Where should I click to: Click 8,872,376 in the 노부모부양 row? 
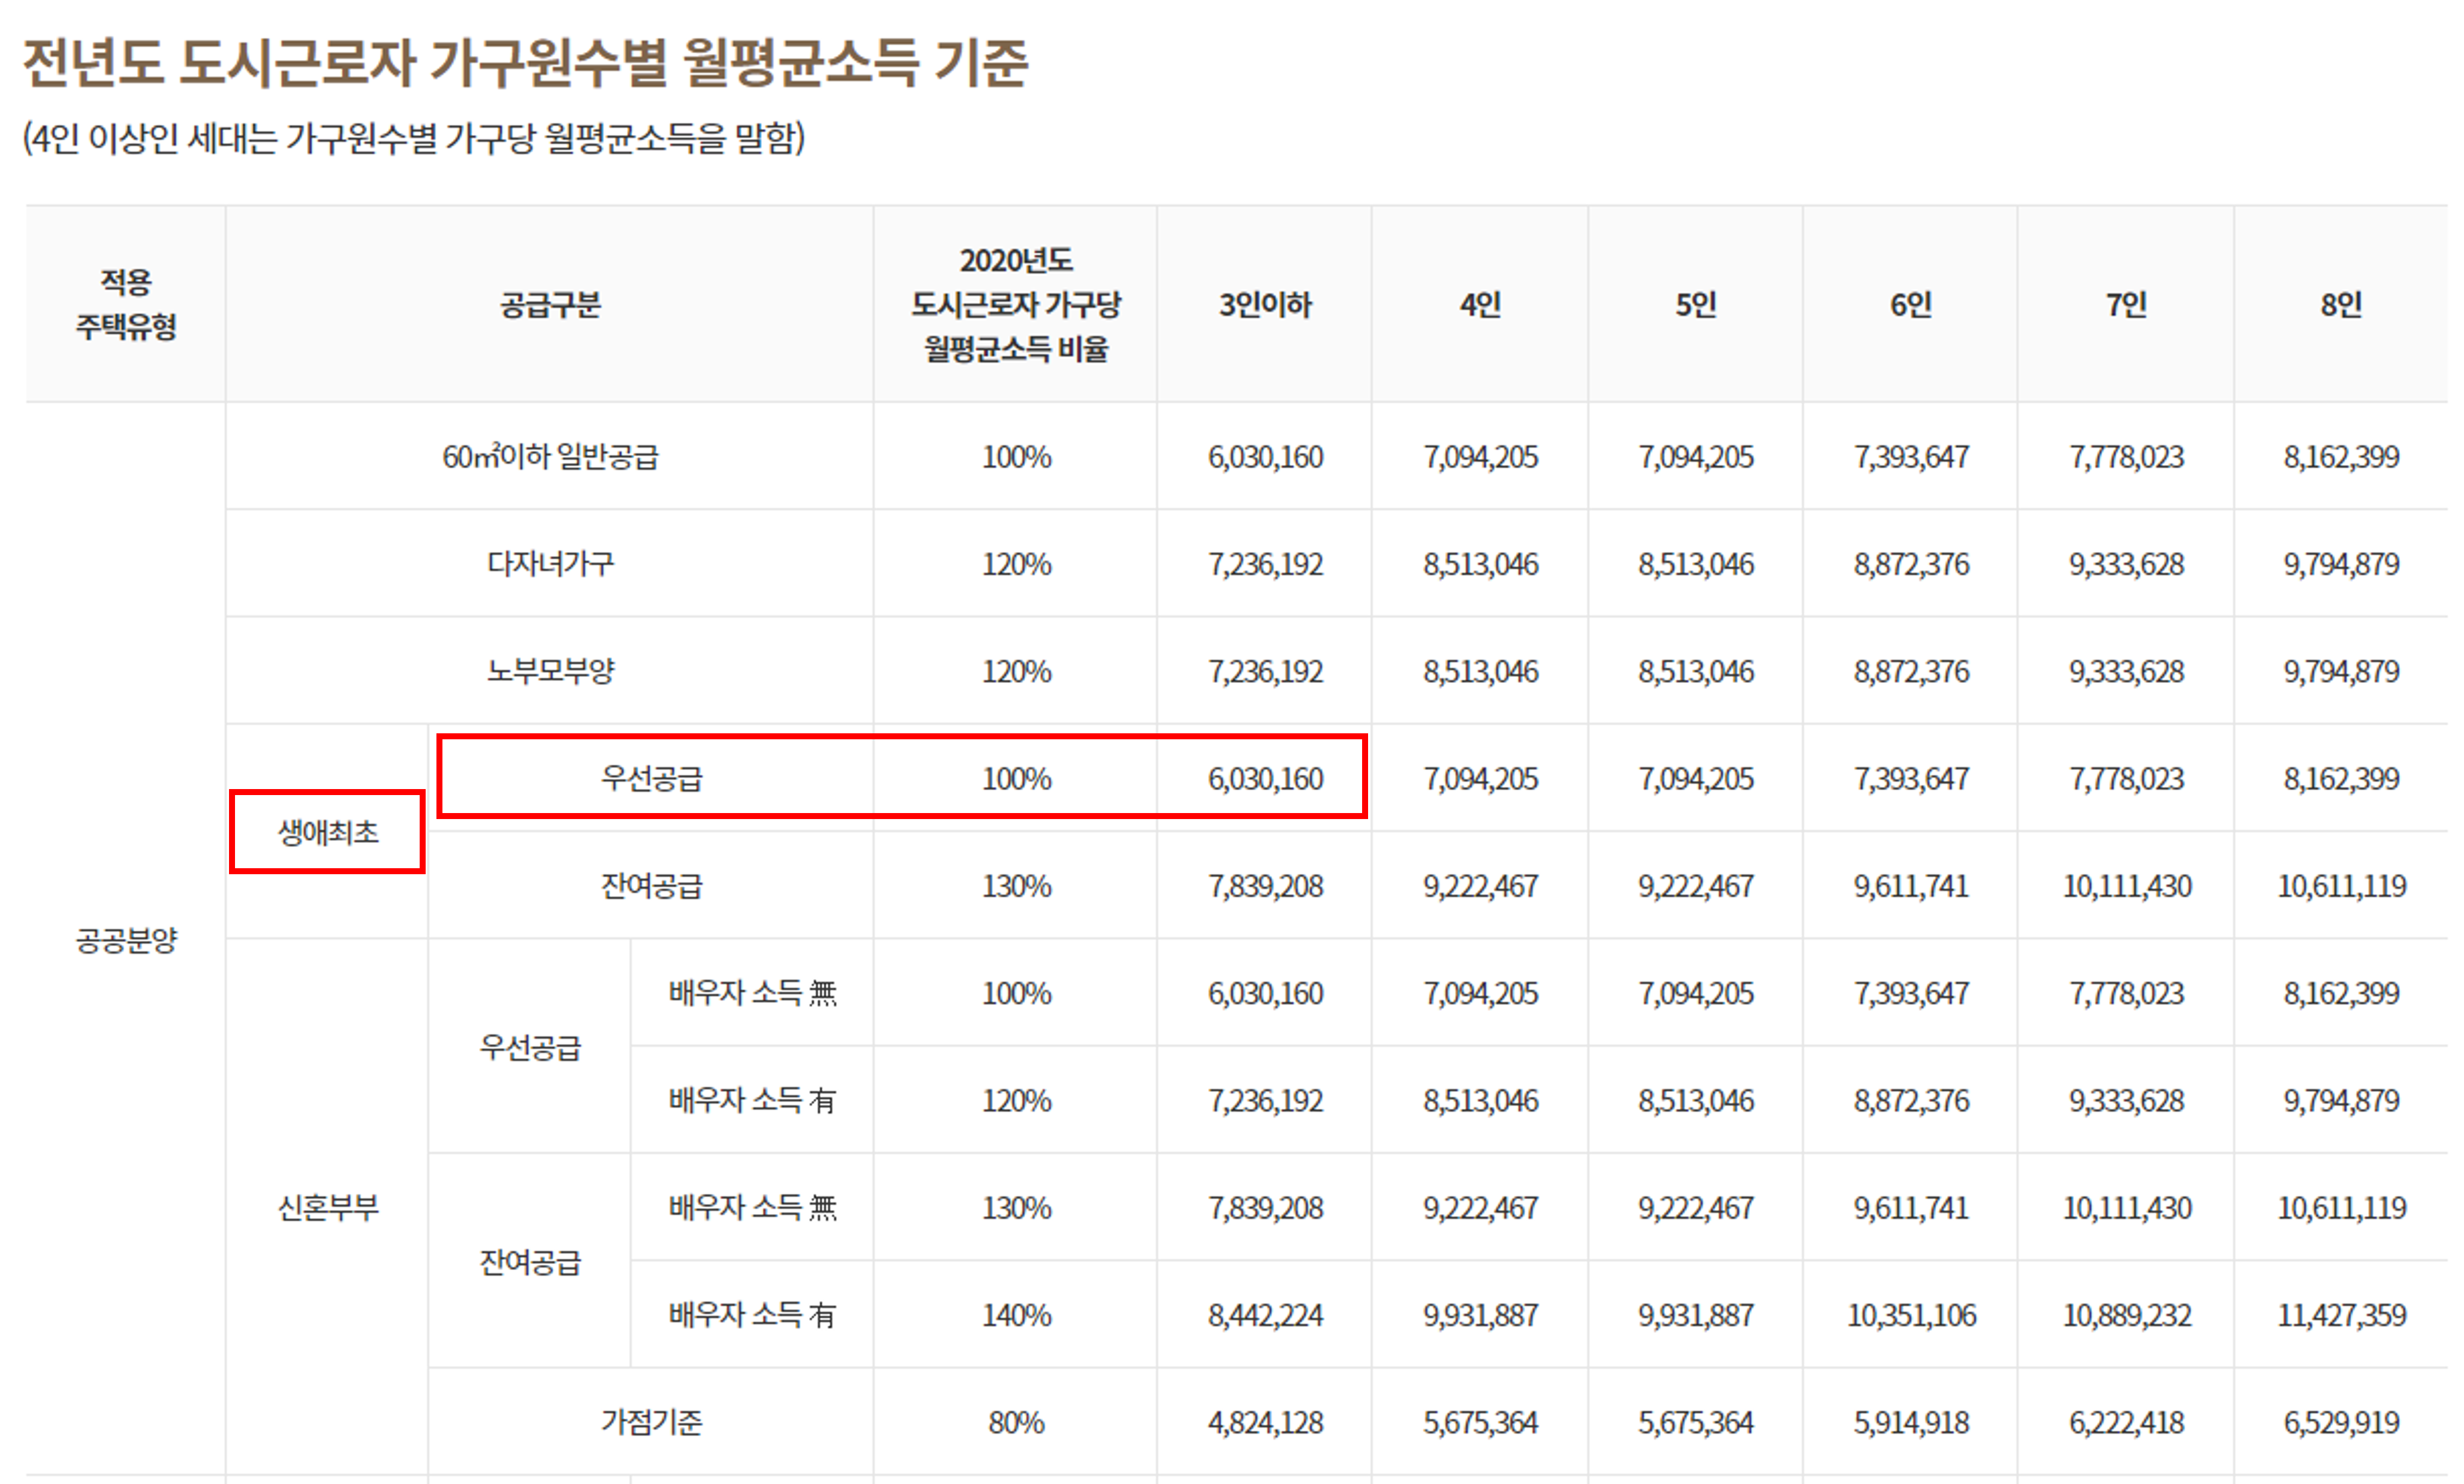pyautogui.click(x=1910, y=671)
